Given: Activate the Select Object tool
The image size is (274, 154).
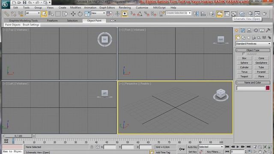Looking at the screenshot, I should [x=44, y=14].
